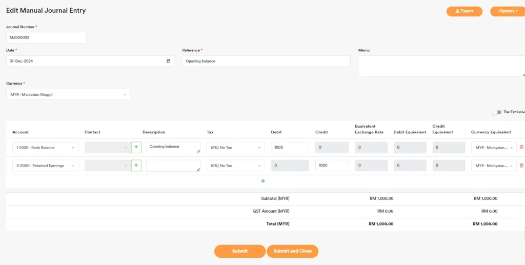Delete the Retained Earnings journal line
The width and height of the screenshot is (525, 265).
[521, 165]
